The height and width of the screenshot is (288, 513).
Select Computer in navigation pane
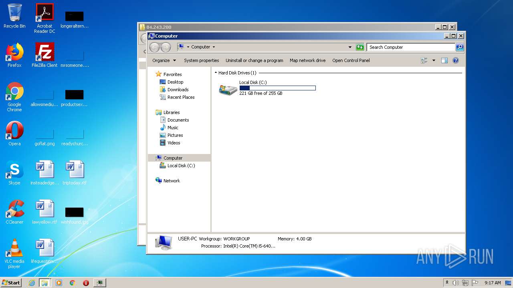tap(179, 158)
